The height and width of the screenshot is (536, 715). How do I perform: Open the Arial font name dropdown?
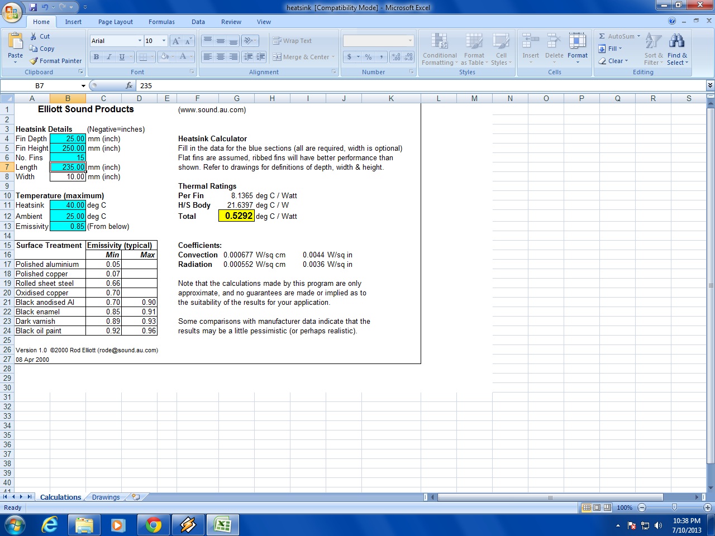(140, 41)
